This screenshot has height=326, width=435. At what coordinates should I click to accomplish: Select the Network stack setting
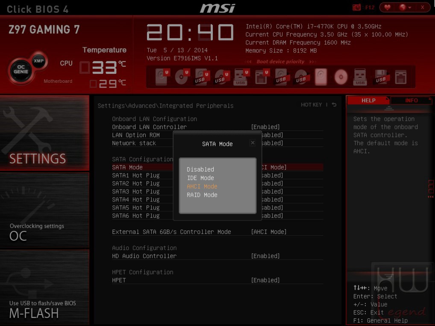click(134, 143)
